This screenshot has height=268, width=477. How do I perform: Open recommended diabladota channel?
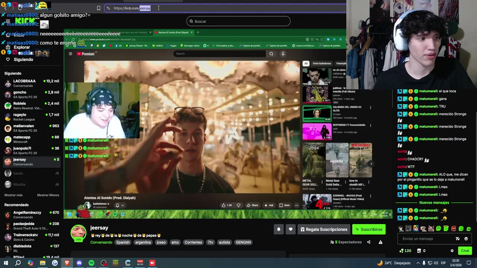(32, 248)
